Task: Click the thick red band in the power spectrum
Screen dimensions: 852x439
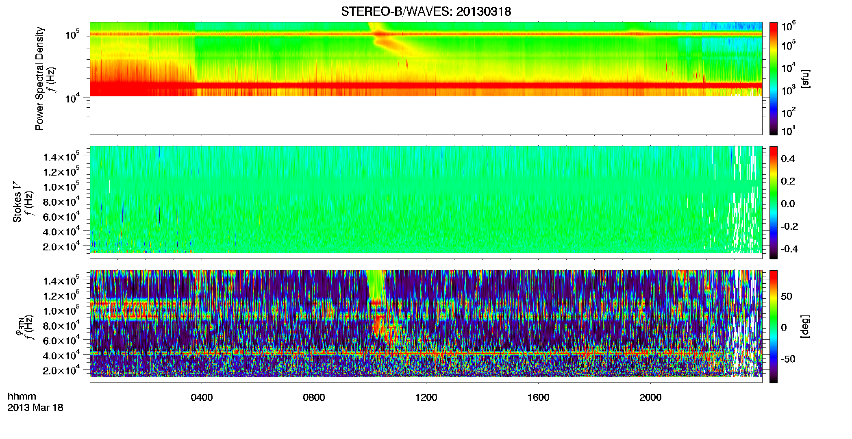Action: click(x=426, y=85)
